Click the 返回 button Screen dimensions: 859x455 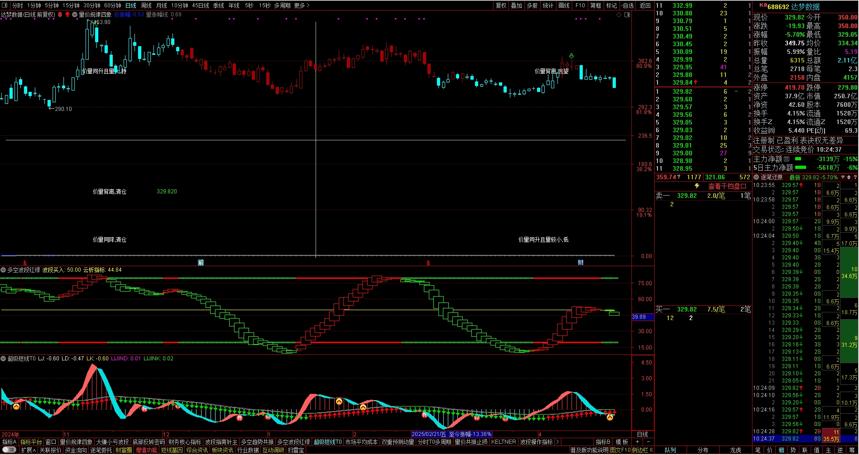click(645, 5)
